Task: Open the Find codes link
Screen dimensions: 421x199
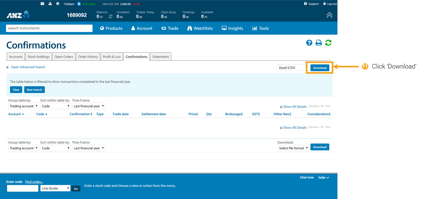Action: point(34,182)
